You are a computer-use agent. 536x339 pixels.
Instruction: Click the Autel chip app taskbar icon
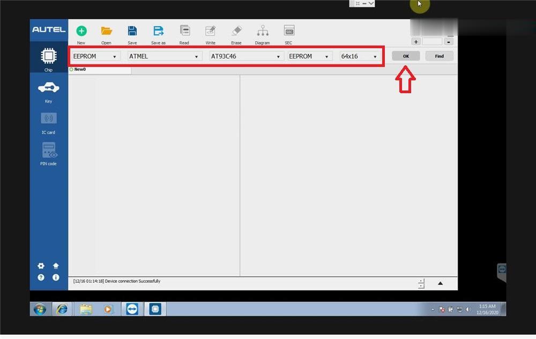tap(155, 310)
